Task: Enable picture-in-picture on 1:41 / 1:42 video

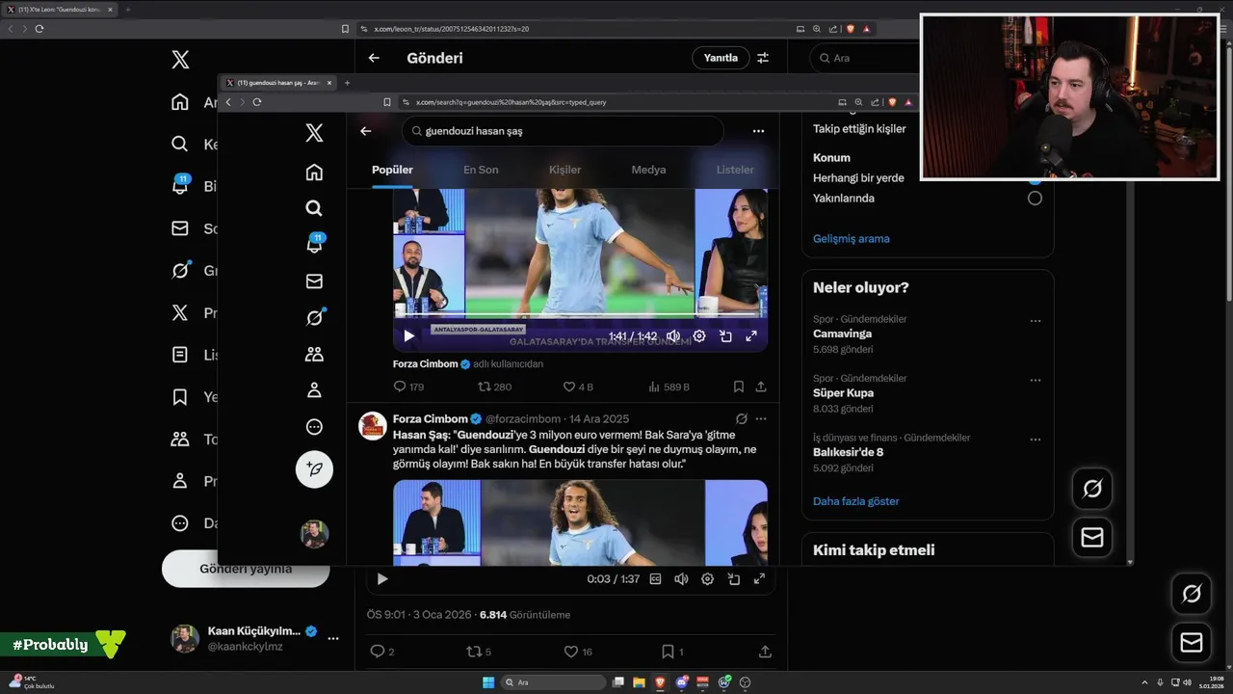Action: point(725,336)
